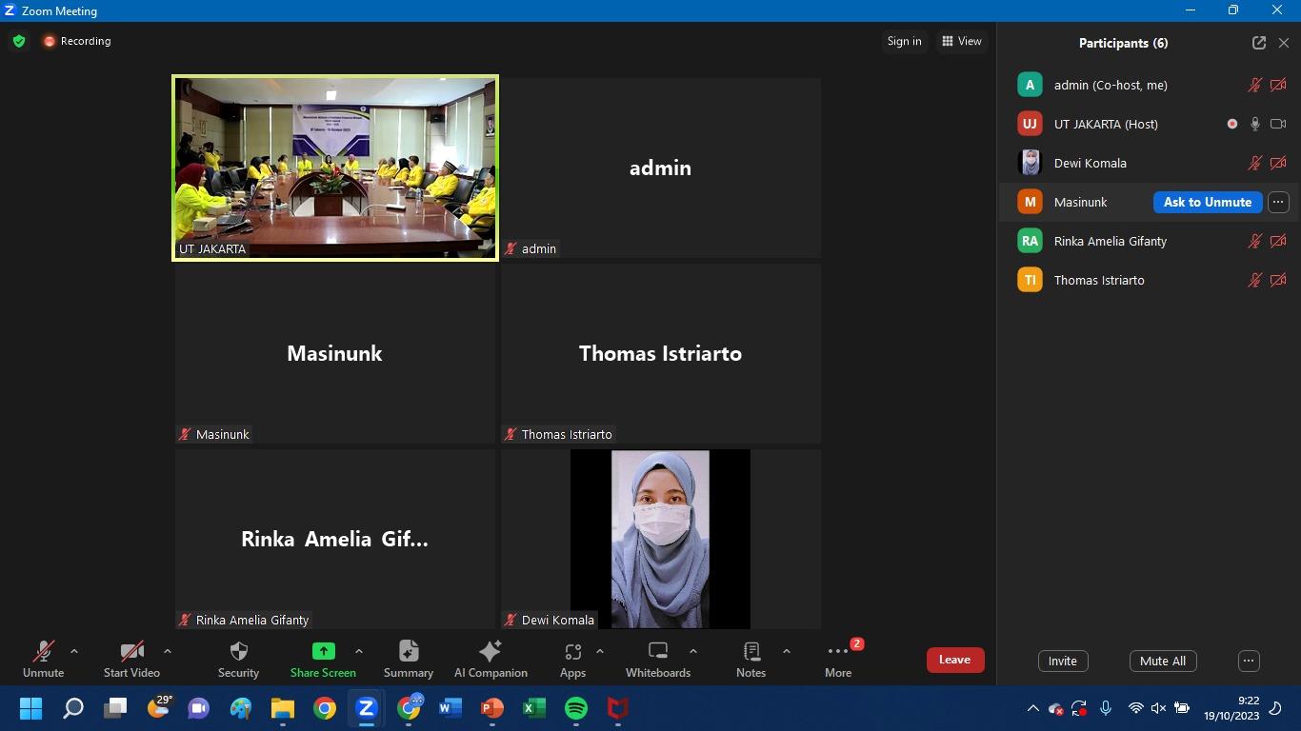The image size is (1301, 731).
Task: Open video options arrow beside Start Video
Action: tap(168, 652)
